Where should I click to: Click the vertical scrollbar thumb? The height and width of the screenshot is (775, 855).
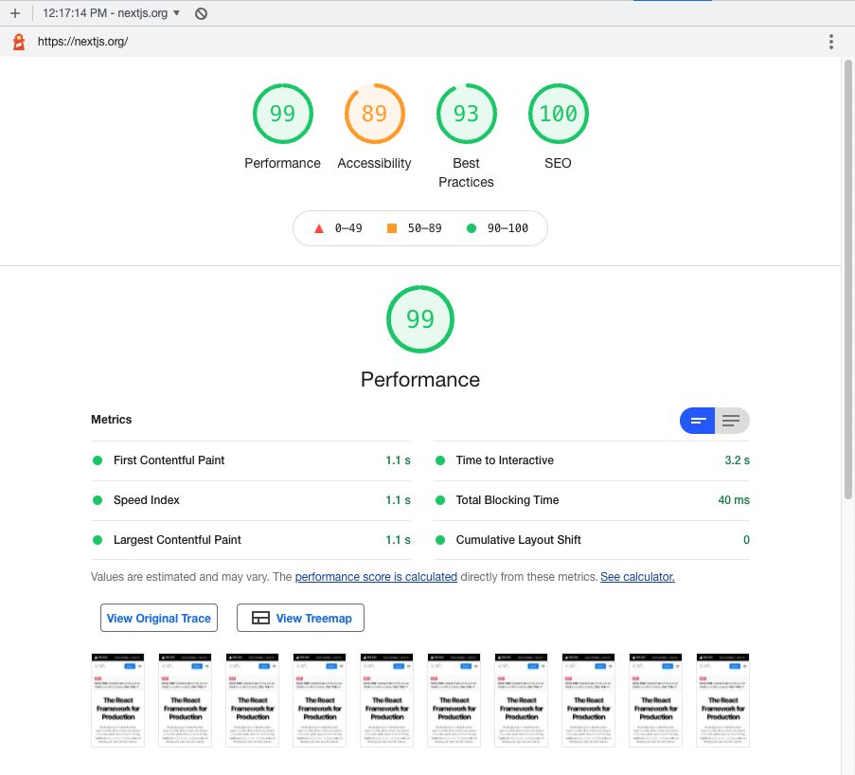pos(848,279)
